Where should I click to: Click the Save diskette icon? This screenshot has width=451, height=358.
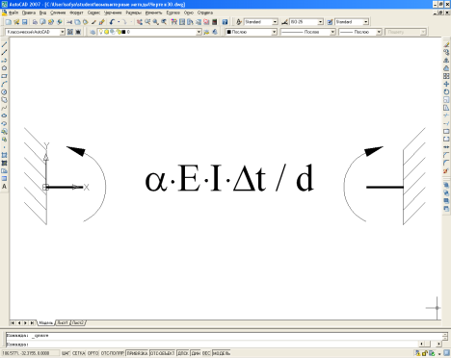pos(25,22)
